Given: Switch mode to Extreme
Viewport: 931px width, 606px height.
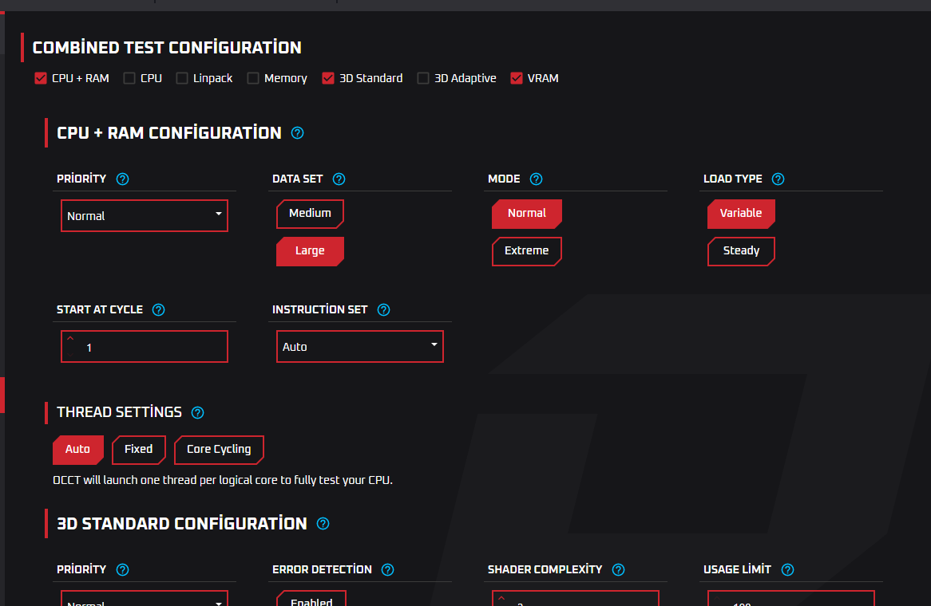Looking at the screenshot, I should (x=526, y=251).
